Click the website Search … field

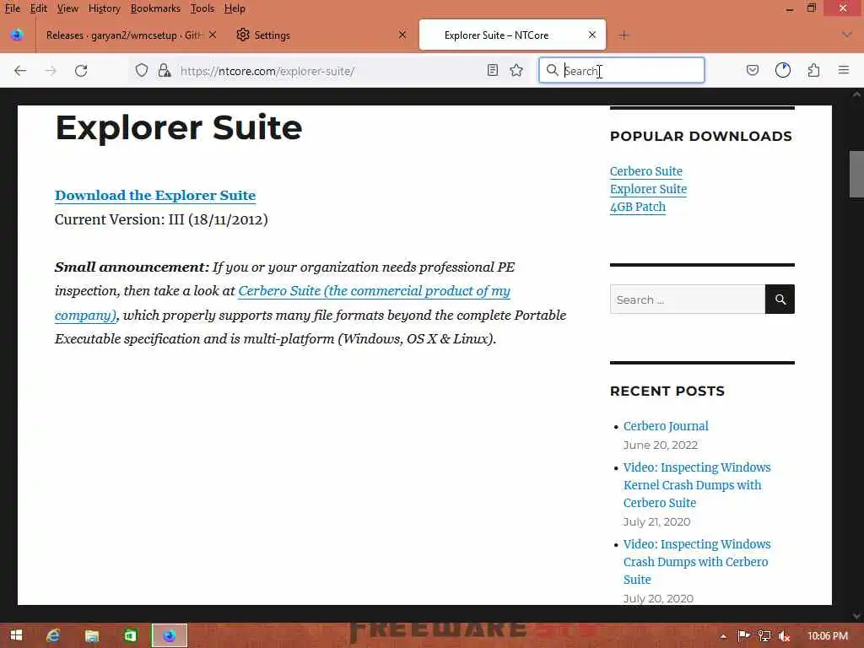[x=688, y=300]
